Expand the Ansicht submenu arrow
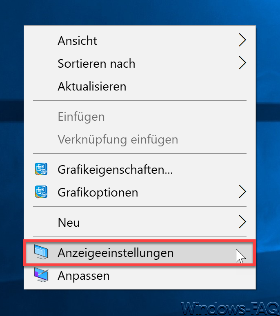Image resolution: width=280 pixels, height=316 pixels. [242, 40]
